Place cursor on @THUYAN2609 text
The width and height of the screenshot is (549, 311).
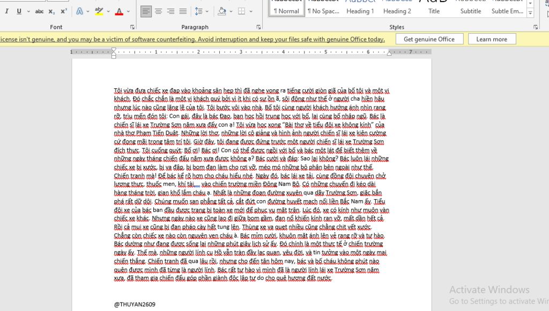(135, 305)
